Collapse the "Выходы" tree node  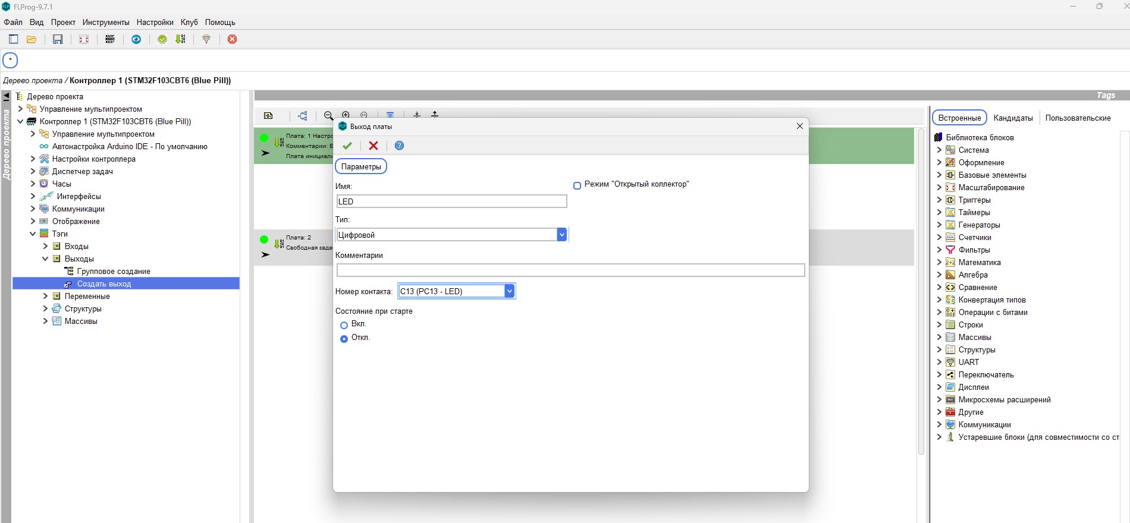point(45,259)
